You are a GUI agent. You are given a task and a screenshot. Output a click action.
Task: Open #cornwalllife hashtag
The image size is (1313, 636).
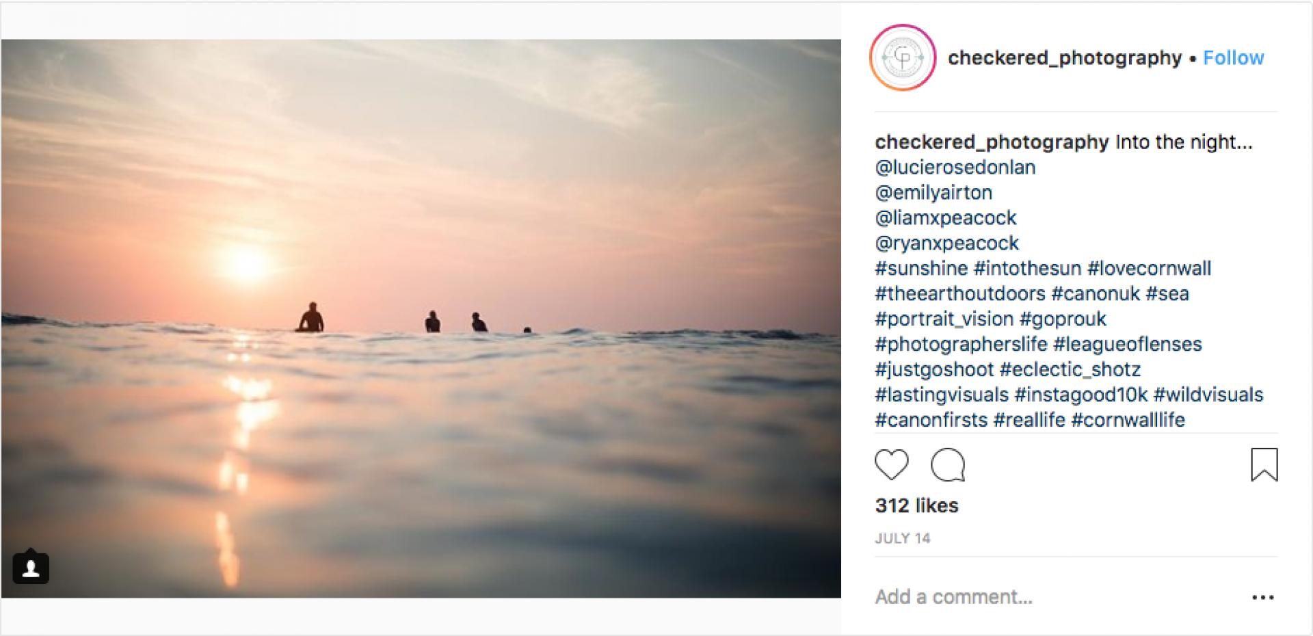click(1128, 420)
